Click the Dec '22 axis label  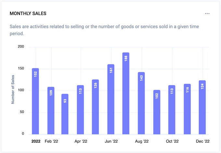coord(202,141)
